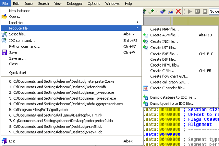Select Create MAP file option
Viewport: 219px width, 146px height.
click(164, 29)
